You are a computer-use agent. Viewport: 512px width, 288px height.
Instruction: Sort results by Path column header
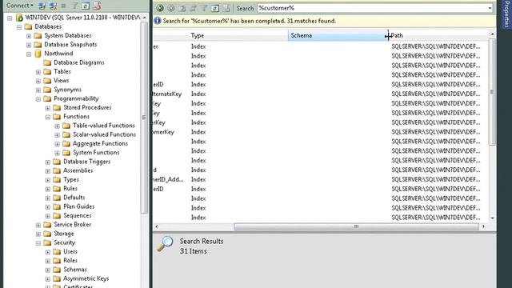pyautogui.click(x=438, y=35)
